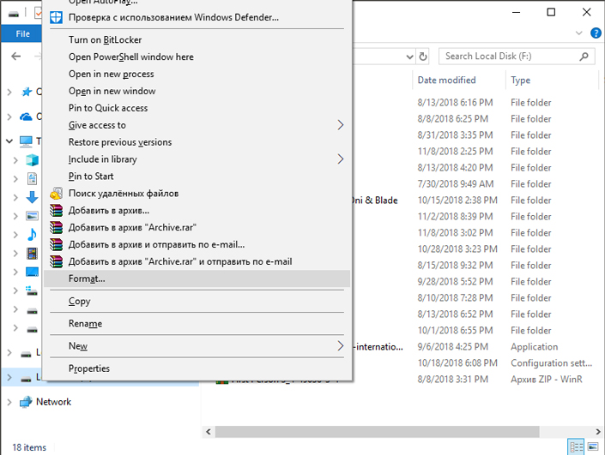Click the Network icon in navigation pane
This screenshot has width=605, height=455.
coord(26,402)
